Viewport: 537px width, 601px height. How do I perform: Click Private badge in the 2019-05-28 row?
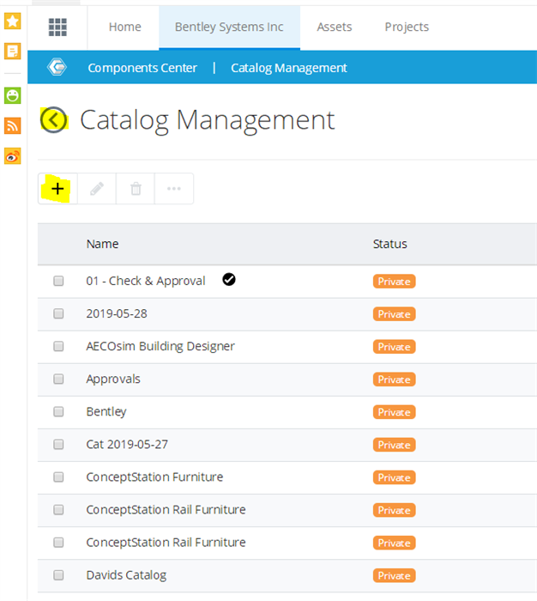[394, 314]
